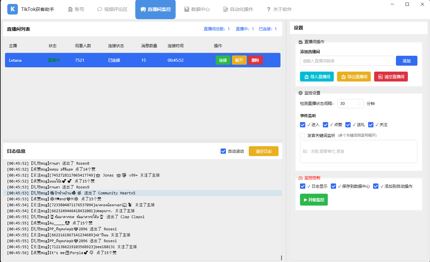
Task: Select the Letana anchor name cell
Action: point(15,60)
